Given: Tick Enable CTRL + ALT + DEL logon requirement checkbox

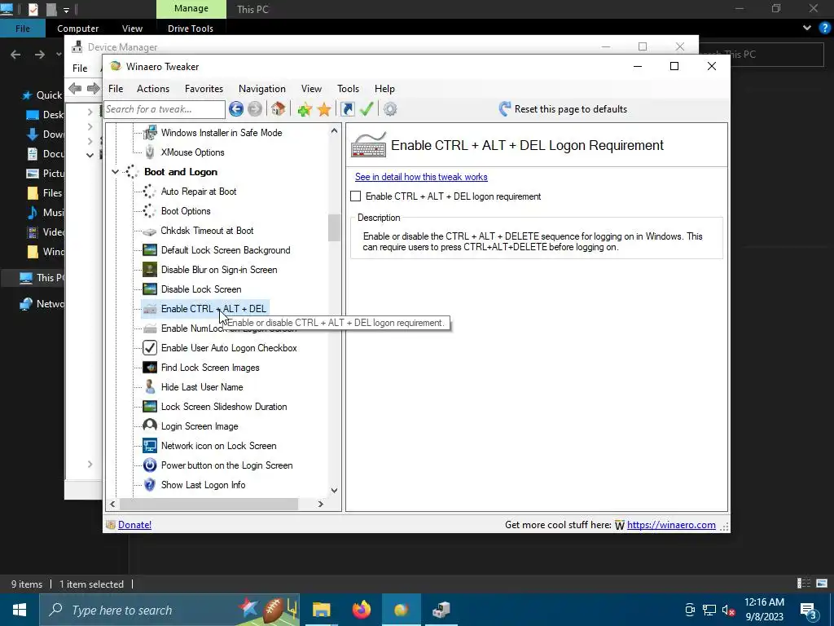Looking at the screenshot, I should coord(356,196).
